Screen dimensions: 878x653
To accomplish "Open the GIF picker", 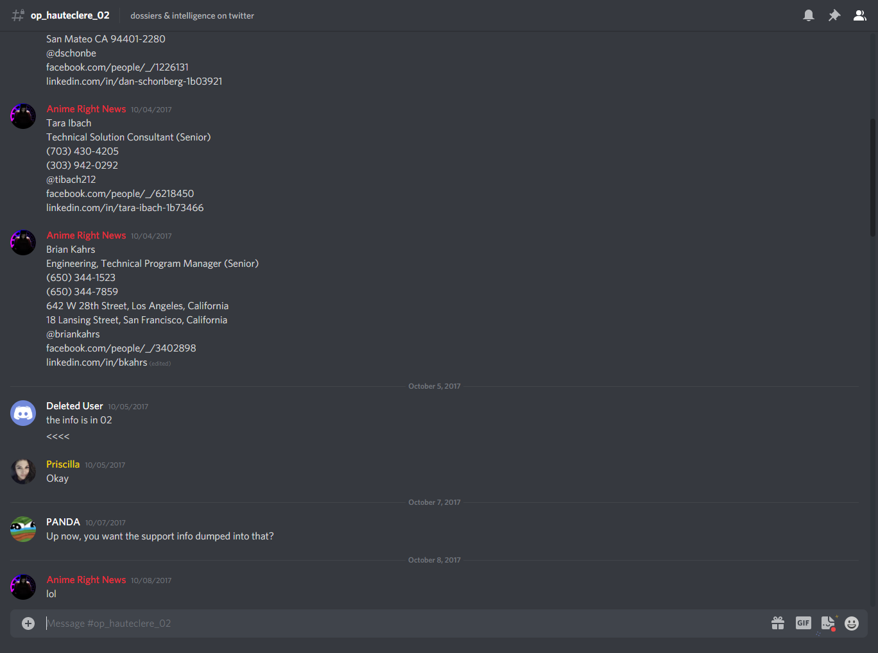I will point(804,623).
